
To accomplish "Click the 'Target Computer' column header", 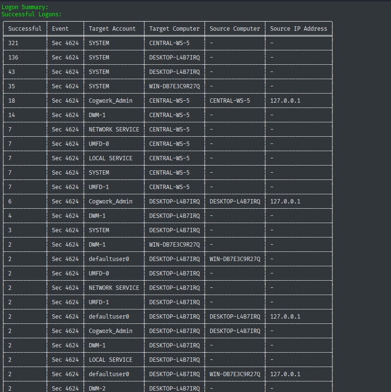I will (174, 28).
